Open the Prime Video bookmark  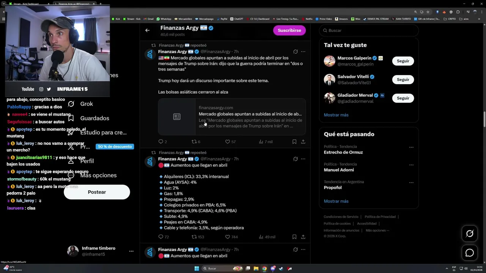[323, 19]
